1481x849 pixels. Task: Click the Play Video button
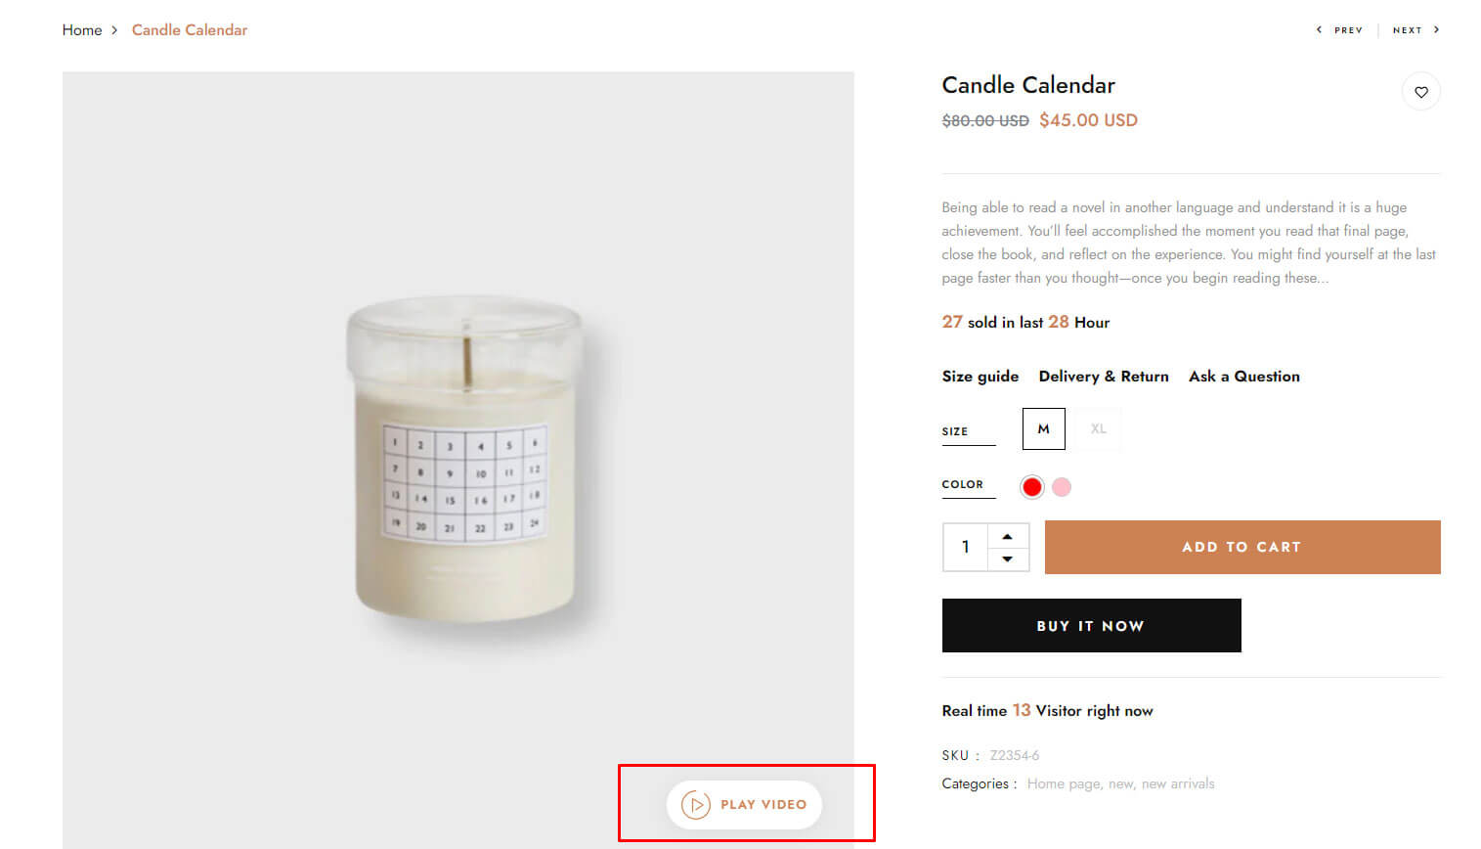point(744,805)
